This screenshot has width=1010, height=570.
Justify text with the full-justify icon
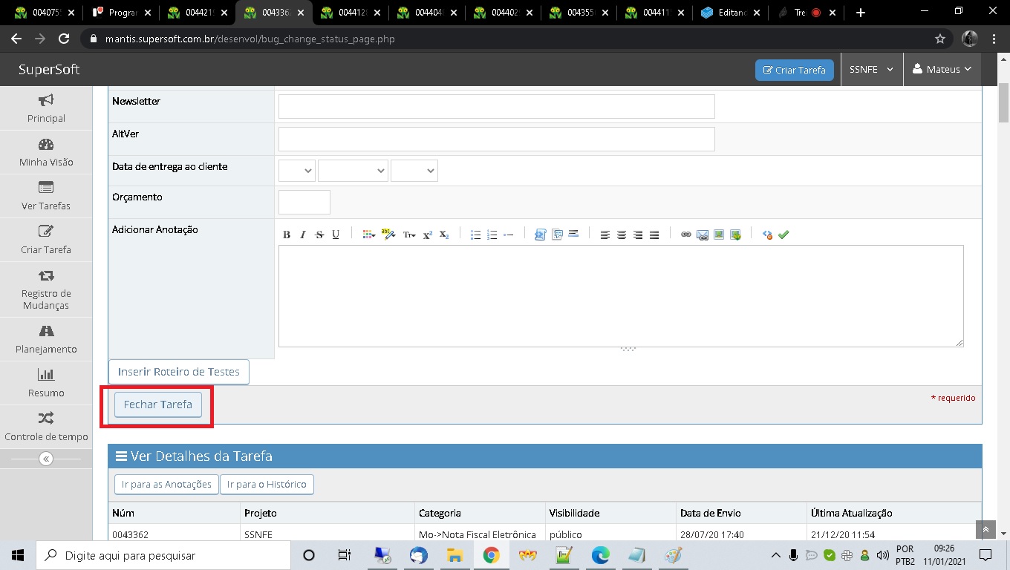654,235
